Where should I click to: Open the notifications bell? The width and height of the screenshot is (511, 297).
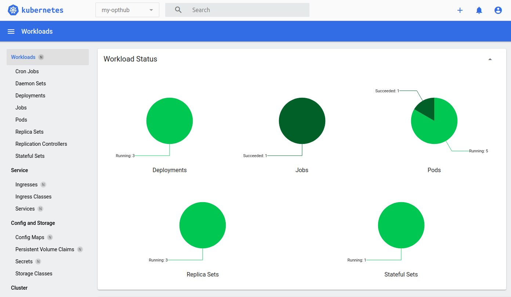(479, 10)
